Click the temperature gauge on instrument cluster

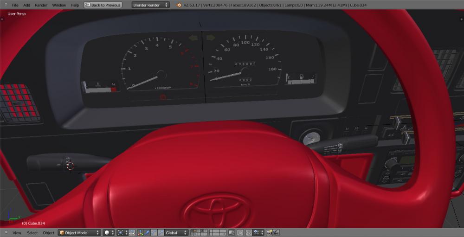100,87
